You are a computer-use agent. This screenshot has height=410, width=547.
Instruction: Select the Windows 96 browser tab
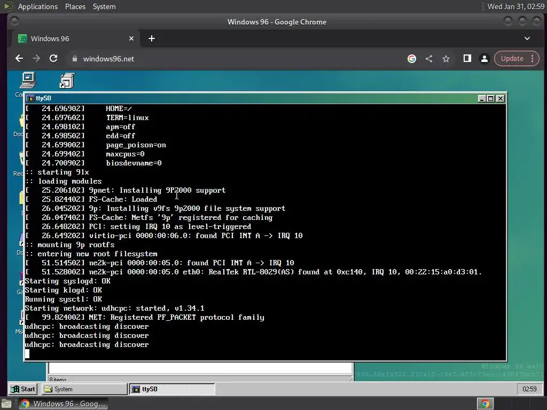(76, 38)
